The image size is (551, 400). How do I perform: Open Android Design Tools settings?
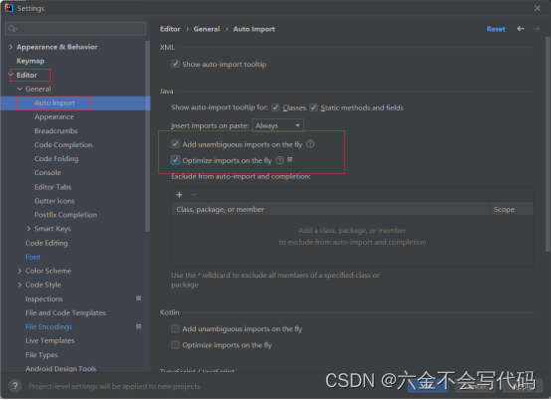pyautogui.click(x=61, y=368)
